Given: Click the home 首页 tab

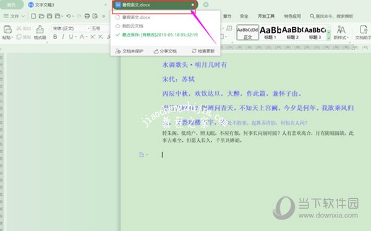Looking at the screenshot, I should [x=11, y=5].
